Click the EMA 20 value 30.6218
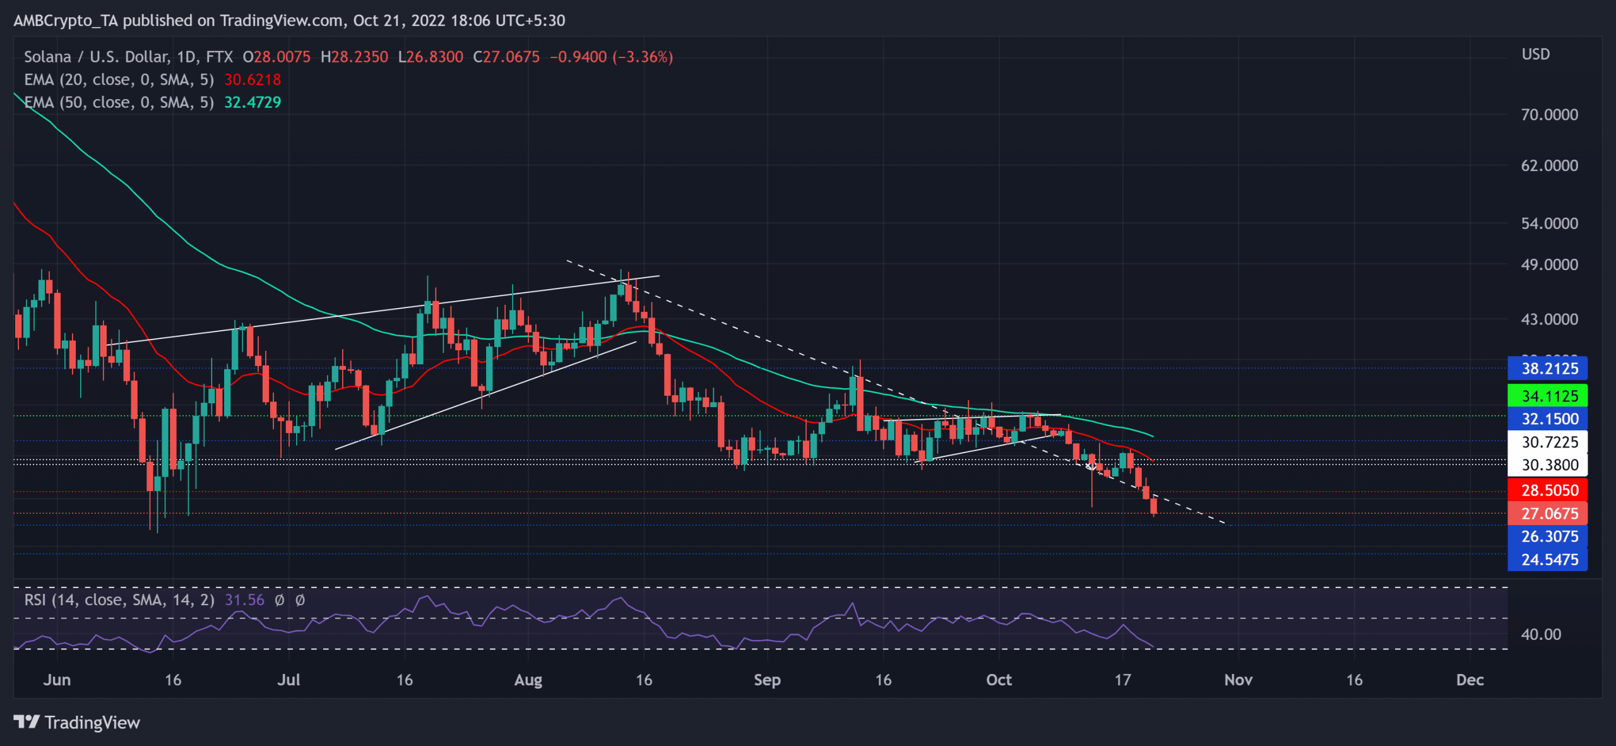Screen dimensions: 1616x746 (252, 80)
